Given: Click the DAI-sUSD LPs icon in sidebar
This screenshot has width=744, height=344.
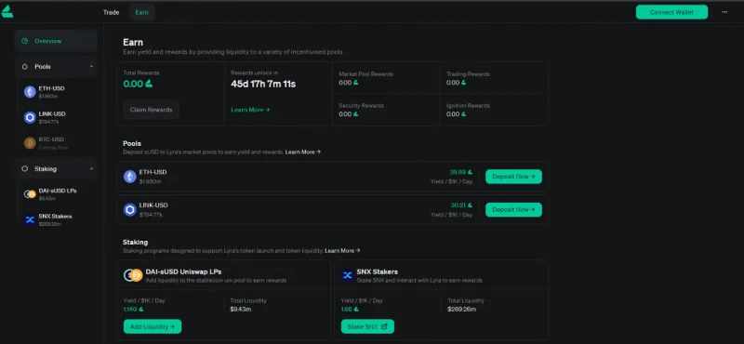Looking at the screenshot, I should (x=30, y=194).
